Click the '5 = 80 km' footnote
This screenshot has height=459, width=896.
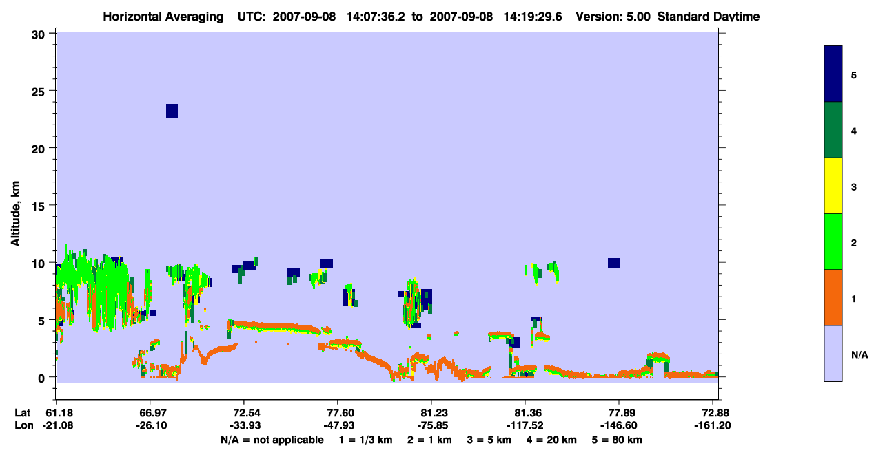point(618,440)
